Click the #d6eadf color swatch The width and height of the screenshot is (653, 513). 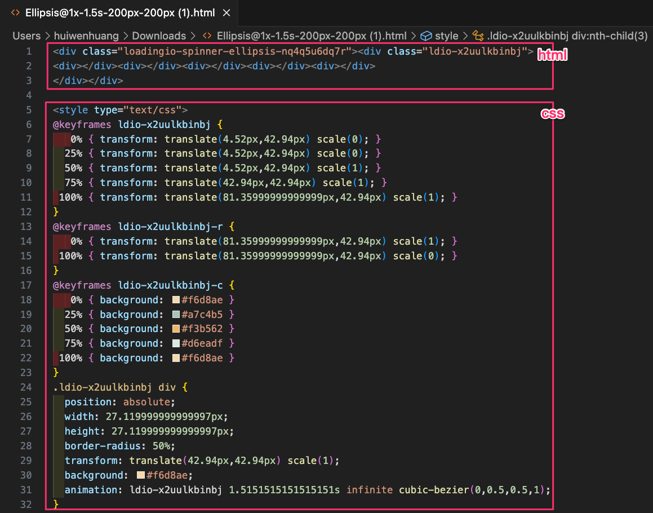(x=176, y=344)
